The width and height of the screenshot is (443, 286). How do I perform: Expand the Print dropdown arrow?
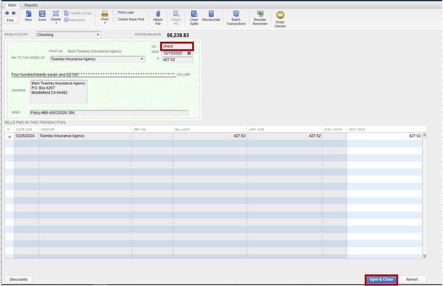point(105,23)
